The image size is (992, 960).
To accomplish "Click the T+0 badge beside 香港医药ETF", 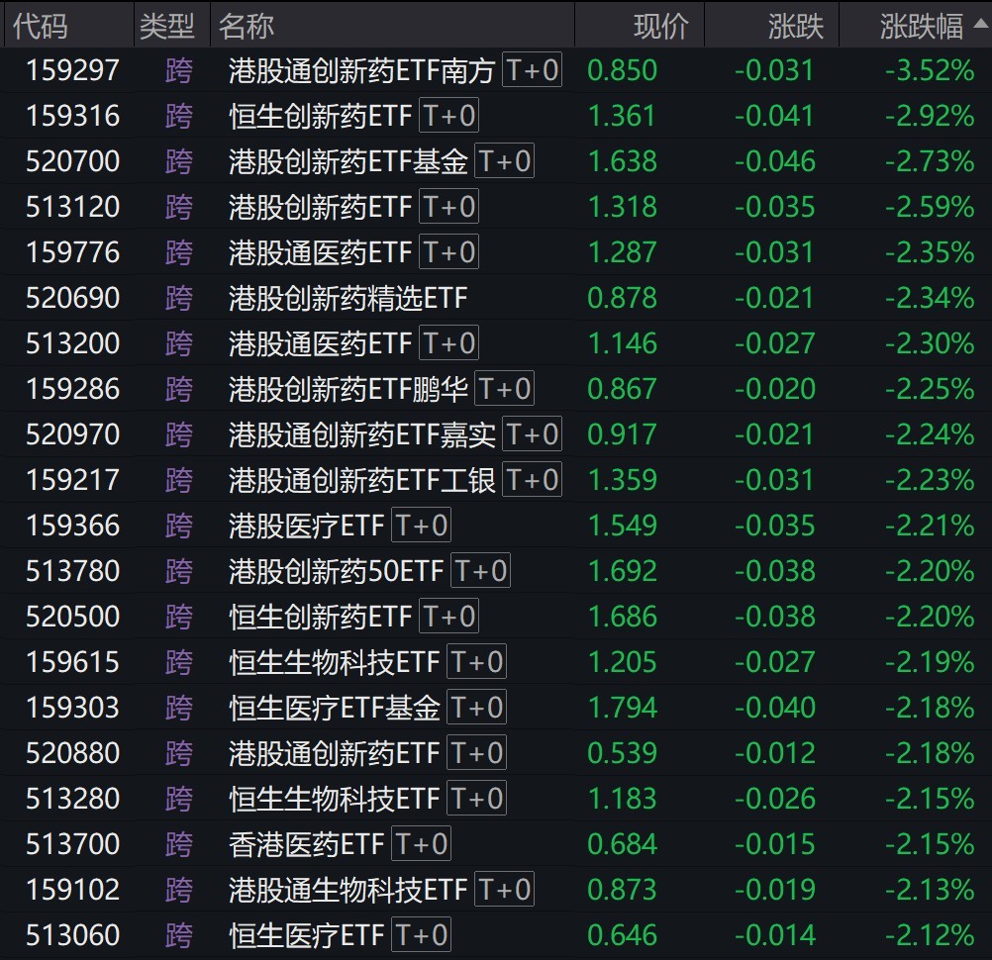I will pyautogui.click(x=421, y=844).
